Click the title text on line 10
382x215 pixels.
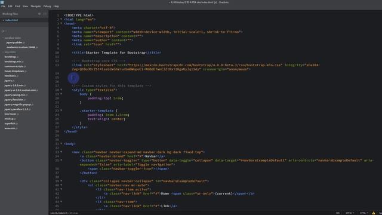[115, 53]
